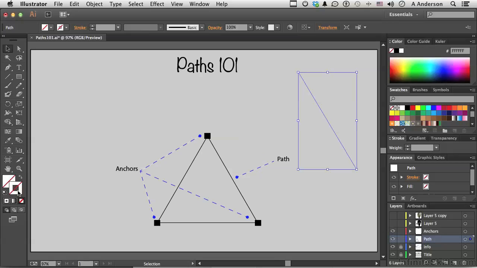
Task: Open the macOS Spotlight search icon
Action: (x=453, y=4)
